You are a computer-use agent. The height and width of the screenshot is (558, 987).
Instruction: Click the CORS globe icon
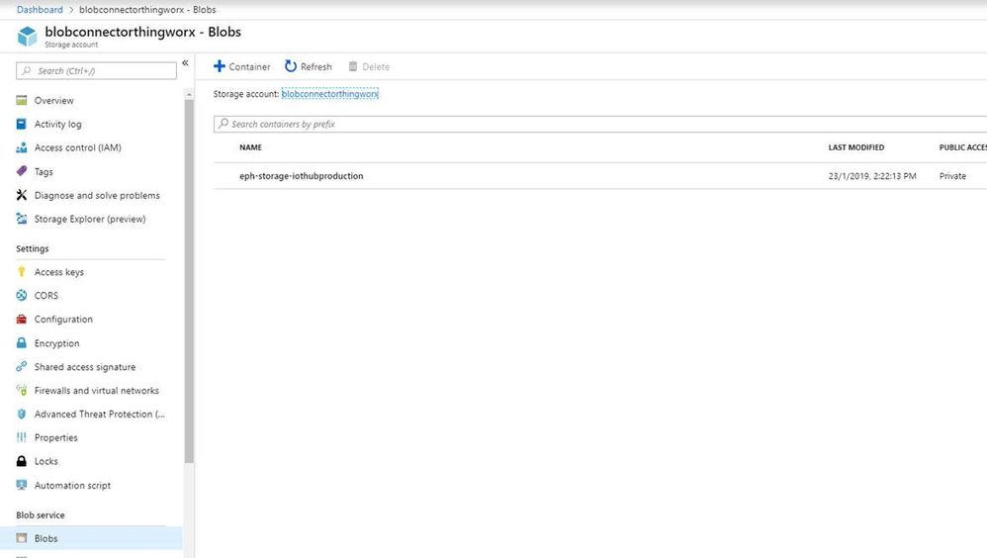tap(22, 296)
